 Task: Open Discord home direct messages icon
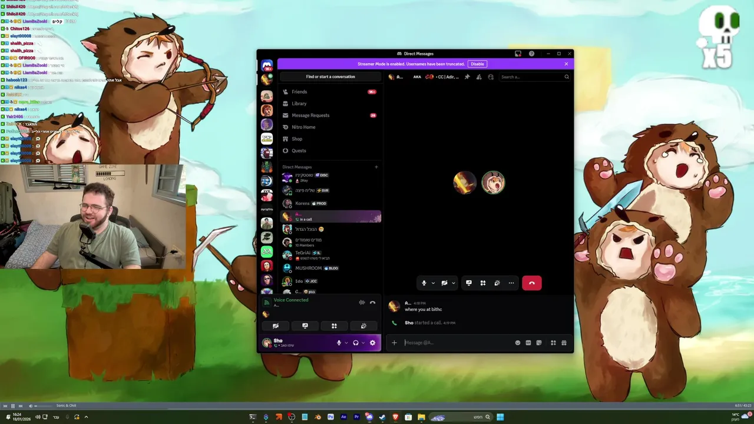(267, 65)
